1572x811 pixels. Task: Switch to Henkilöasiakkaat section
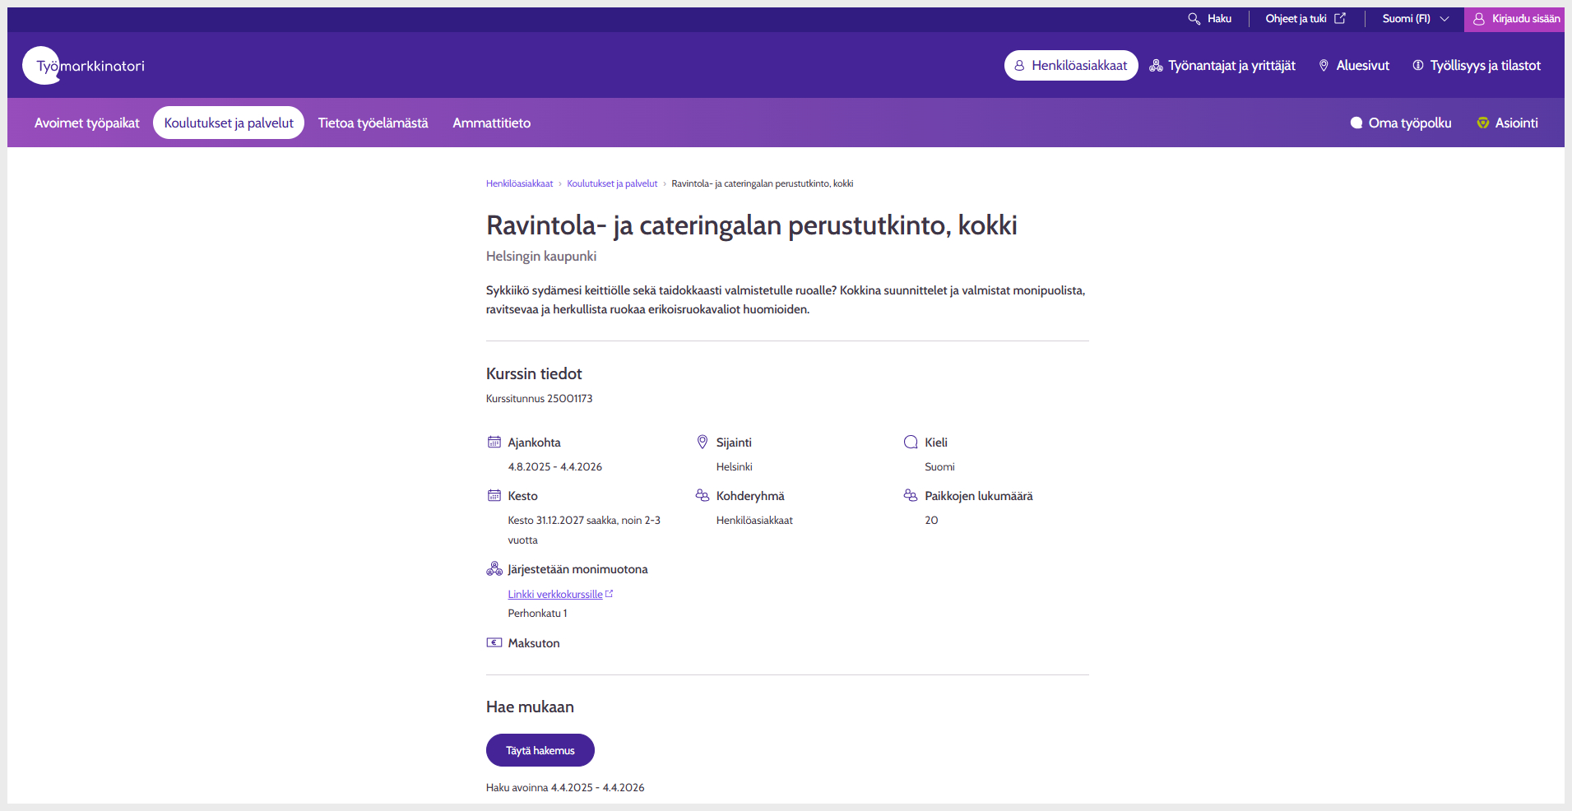point(1071,66)
